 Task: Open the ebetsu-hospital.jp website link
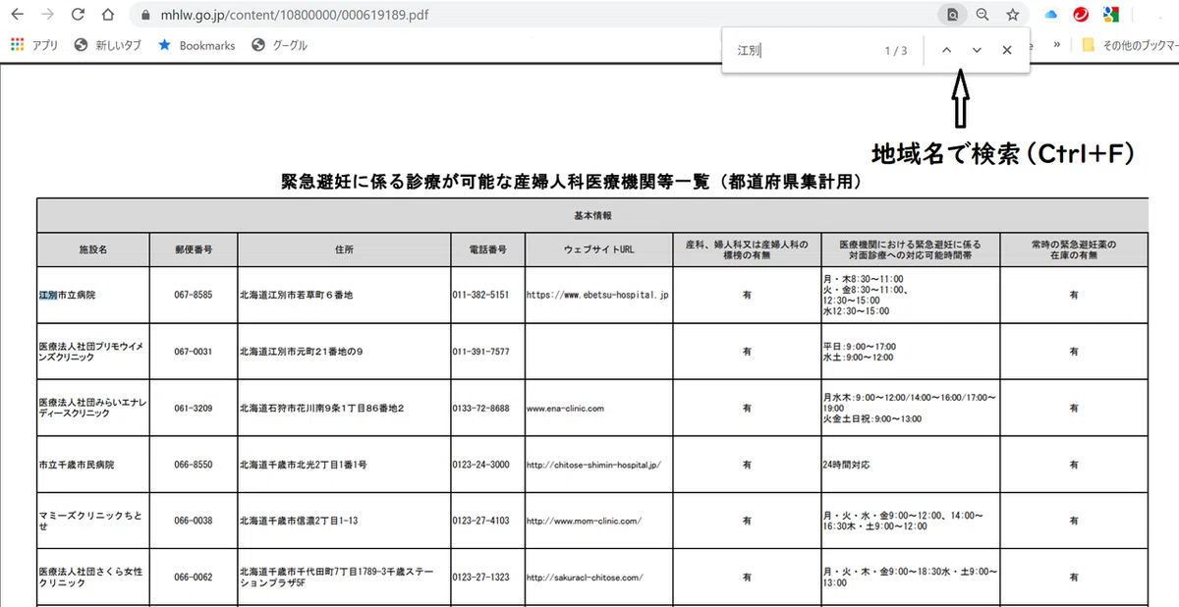click(597, 295)
